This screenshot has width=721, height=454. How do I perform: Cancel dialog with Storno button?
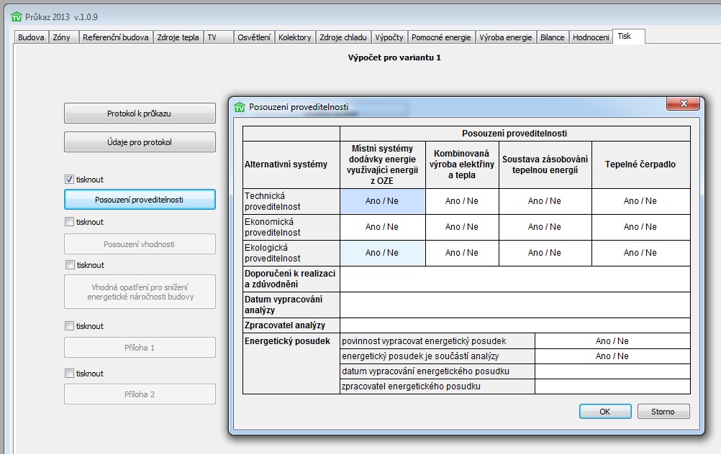tap(663, 412)
